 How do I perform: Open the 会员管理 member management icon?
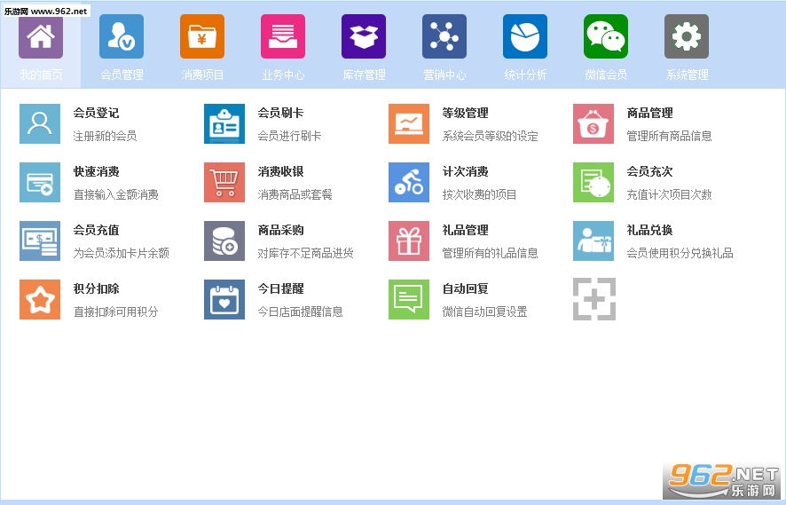pos(122,36)
